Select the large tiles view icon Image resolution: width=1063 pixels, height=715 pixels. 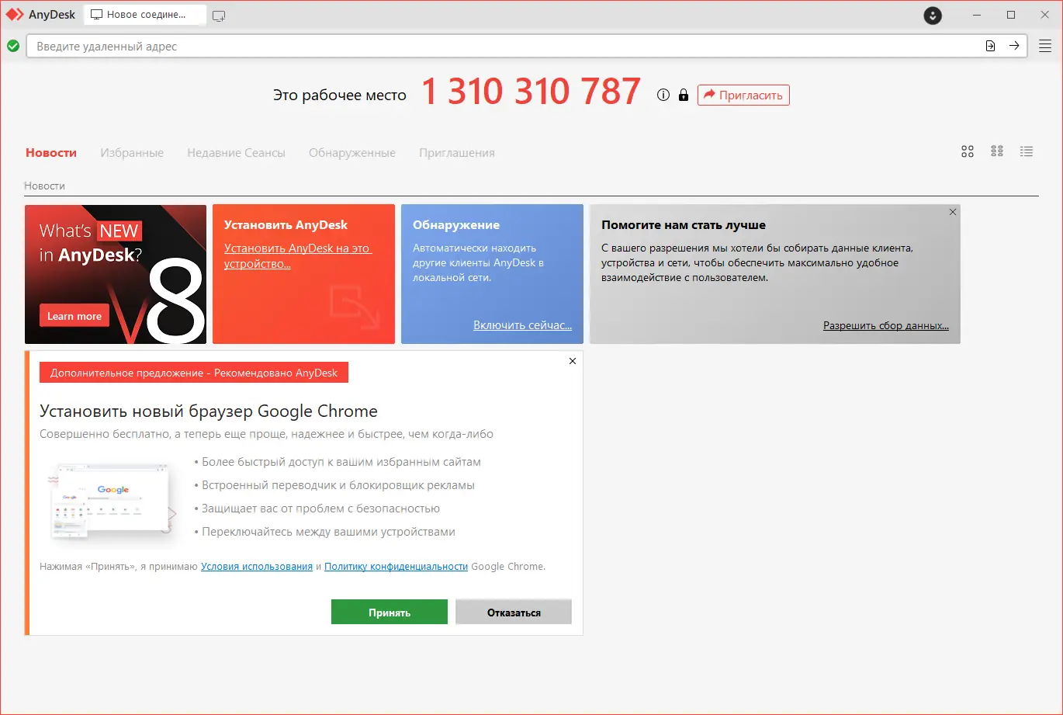(968, 151)
